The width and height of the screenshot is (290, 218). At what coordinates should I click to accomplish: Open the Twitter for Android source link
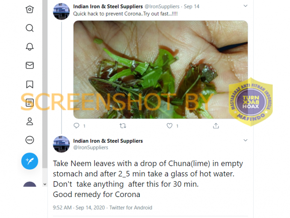131,208
